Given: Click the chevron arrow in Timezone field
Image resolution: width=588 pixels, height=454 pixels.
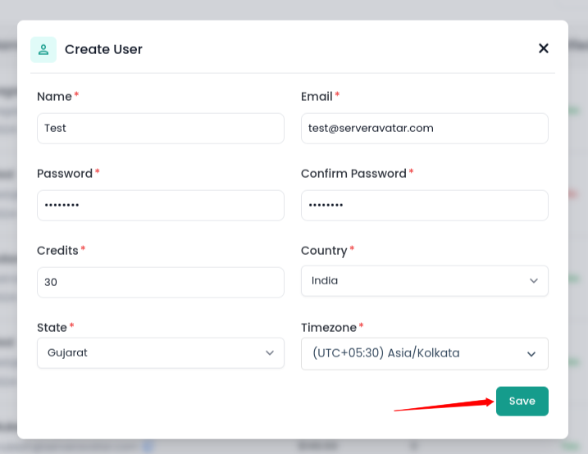Looking at the screenshot, I should click(x=531, y=354).
